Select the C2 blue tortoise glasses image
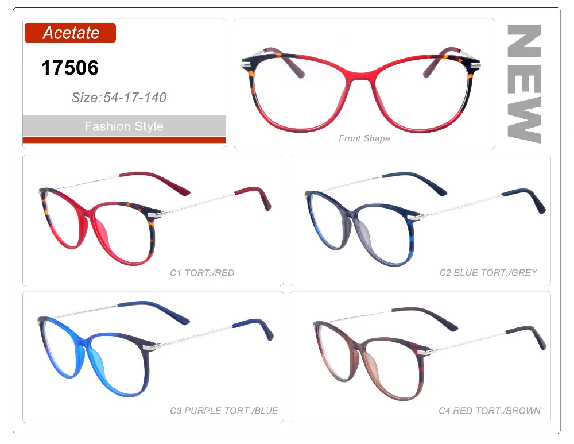Screen dimensions: 574x444 point(425,219)
